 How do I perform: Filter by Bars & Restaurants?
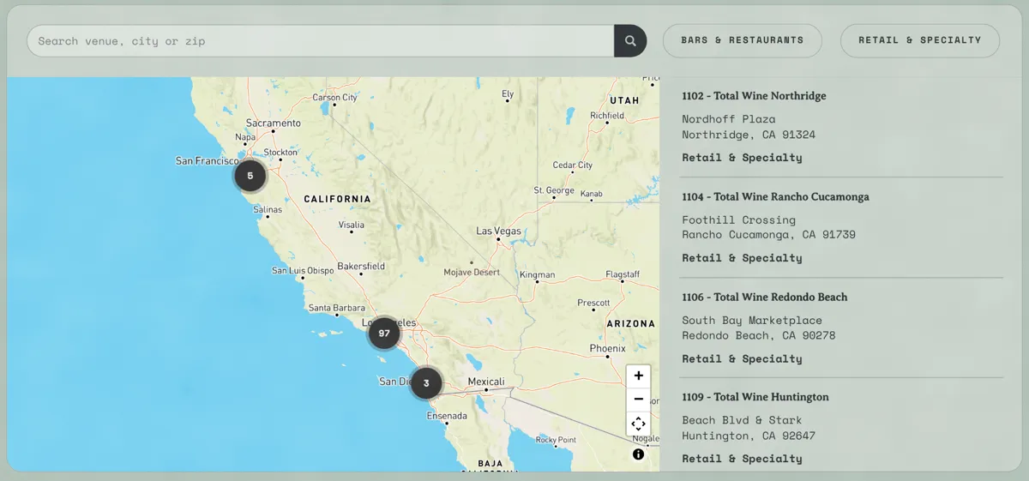click(x=743, y=40)
